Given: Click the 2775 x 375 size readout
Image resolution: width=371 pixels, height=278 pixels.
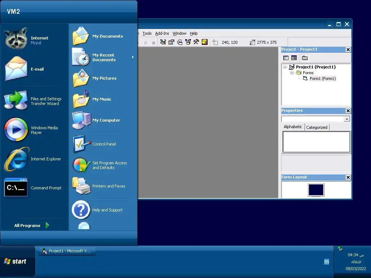Looking at the screenshot, I should click(267, 42).
